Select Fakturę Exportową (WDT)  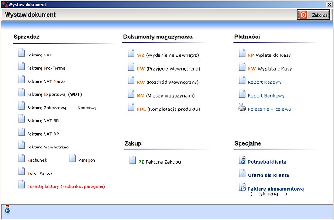tap(55, 94)
